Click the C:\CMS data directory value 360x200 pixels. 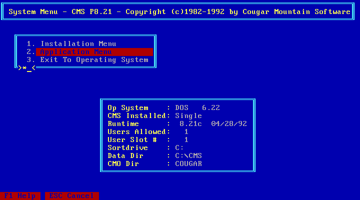(x=188, y=155)
